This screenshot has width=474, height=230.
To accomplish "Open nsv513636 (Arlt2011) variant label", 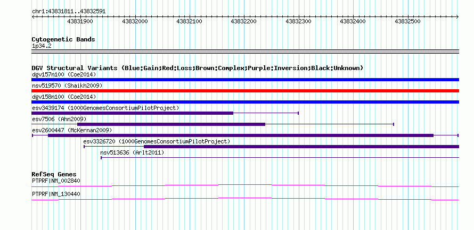I will click(x=132, y=153).
